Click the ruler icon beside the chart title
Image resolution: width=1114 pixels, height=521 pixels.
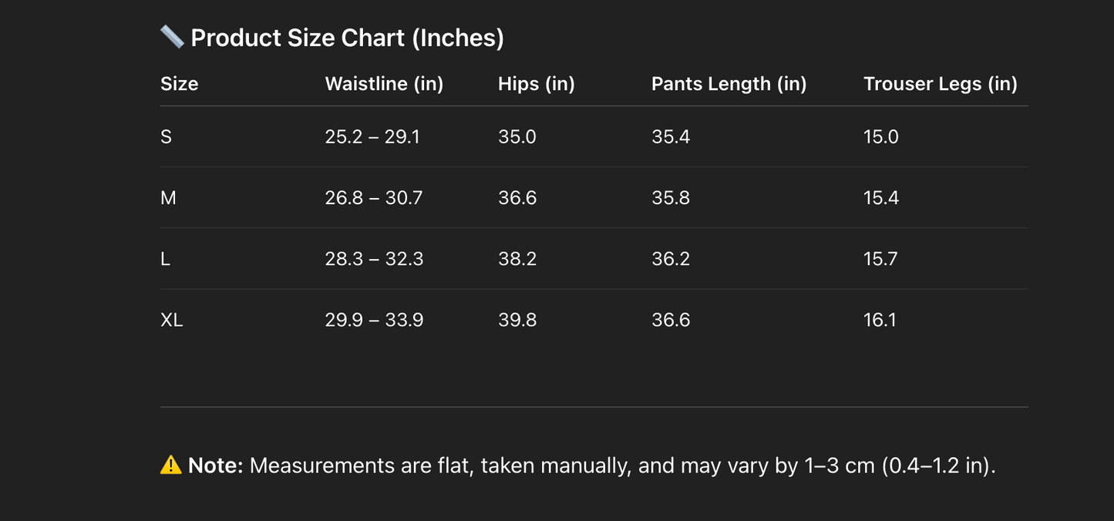171,37
